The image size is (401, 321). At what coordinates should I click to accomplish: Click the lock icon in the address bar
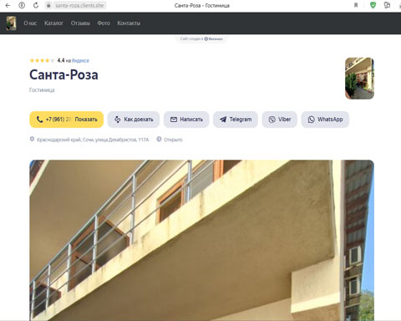(48, 5)
